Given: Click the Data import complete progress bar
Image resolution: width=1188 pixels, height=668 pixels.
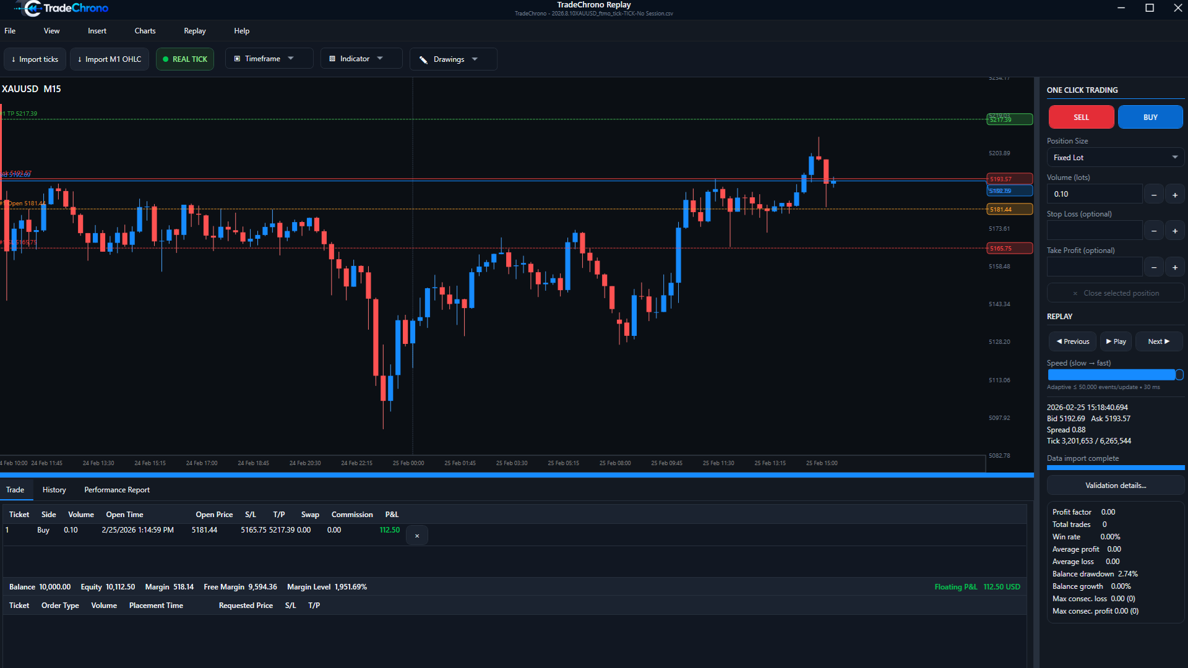Looking at the screenshot, I should coord(1116,468).
